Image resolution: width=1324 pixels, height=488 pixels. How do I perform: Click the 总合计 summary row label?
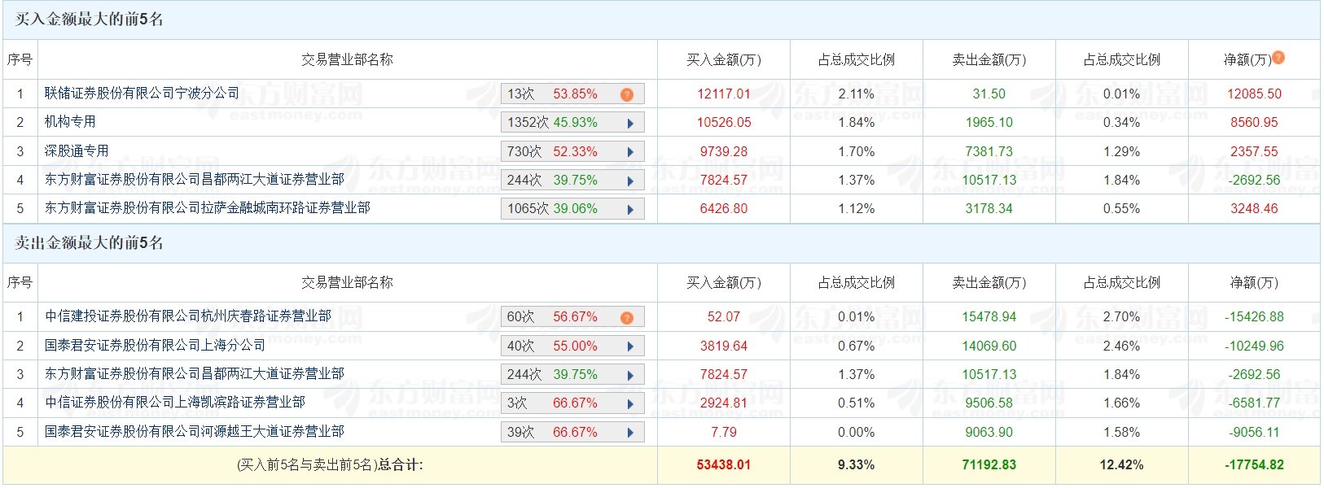330,465
